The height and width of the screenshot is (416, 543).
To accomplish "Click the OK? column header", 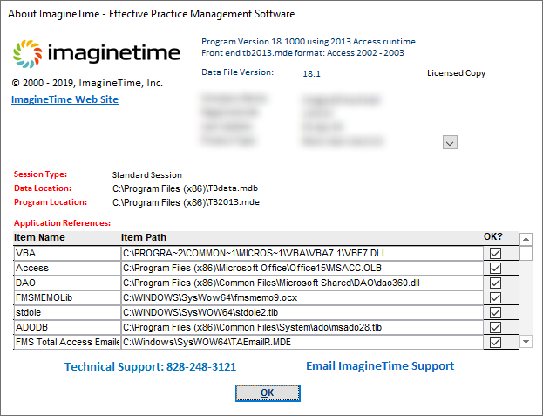I will pos(493,237).
